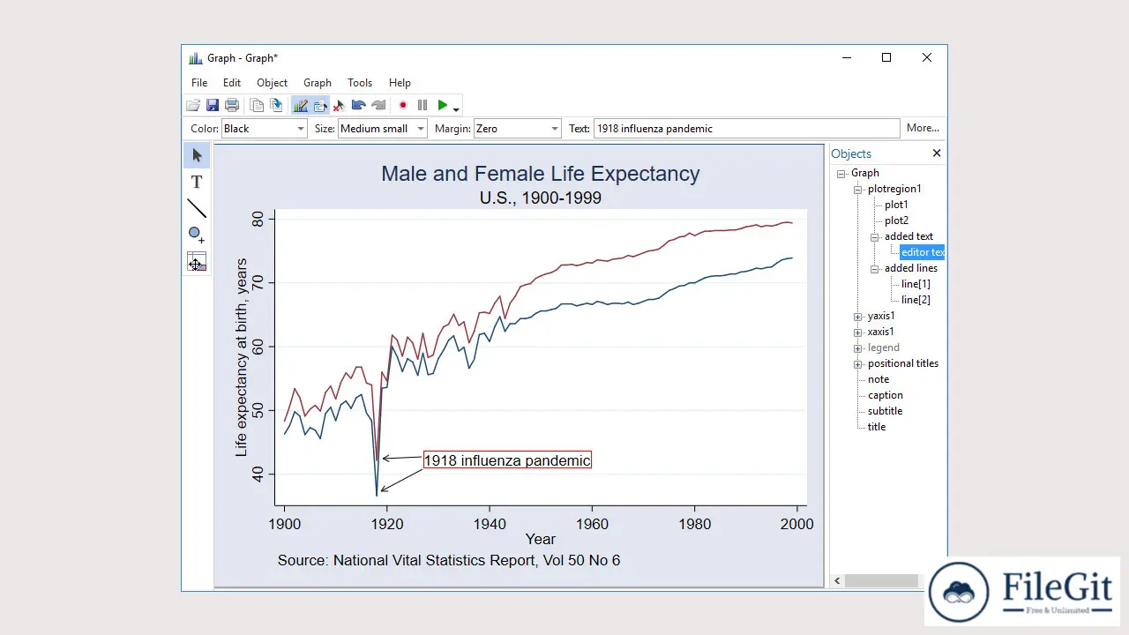The width and height of the screenshot is (1129, 635).
Task: Save the graph with the floppy disk icon
Action: click(x=213, y=106)
